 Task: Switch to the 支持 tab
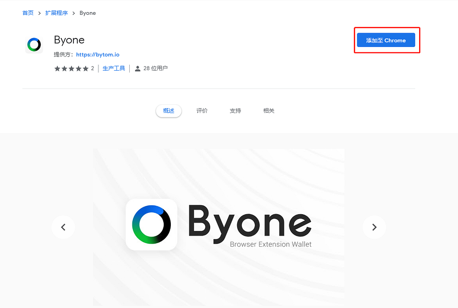(x=235, y=111)
